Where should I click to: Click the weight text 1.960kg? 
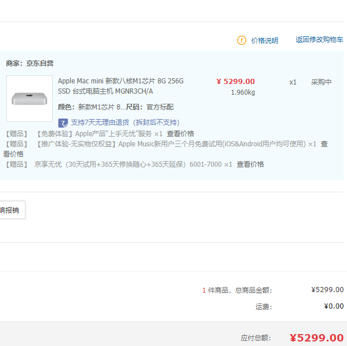[x=243, y=92]
